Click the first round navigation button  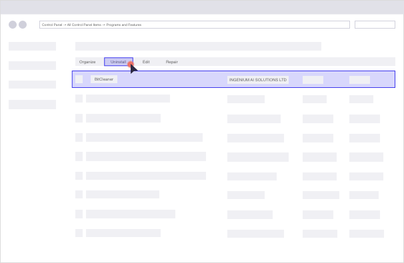(x=13, y=25)
